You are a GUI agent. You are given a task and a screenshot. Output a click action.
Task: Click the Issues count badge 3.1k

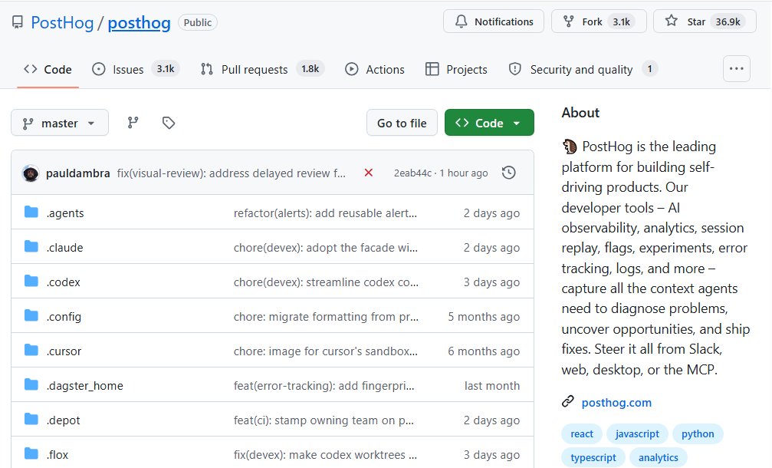point(166,69)
